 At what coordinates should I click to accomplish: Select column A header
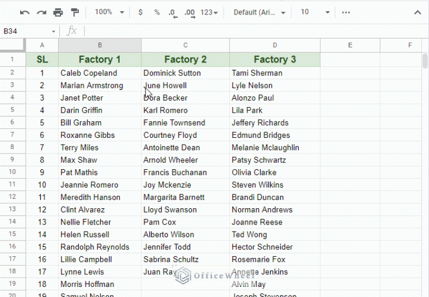(42, 45)
